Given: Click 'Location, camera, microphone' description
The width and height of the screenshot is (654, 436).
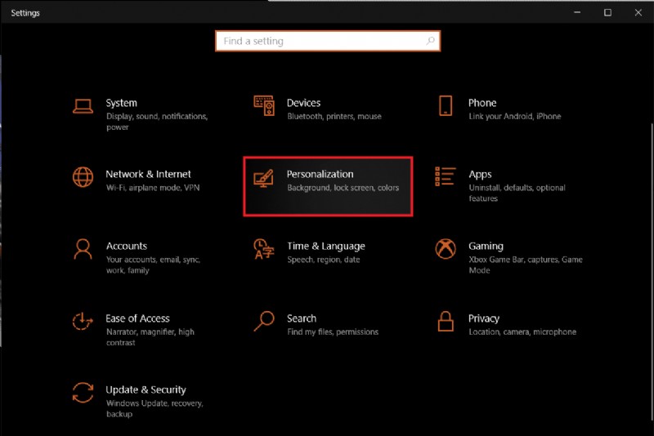Looking at the screenshot, I should (x=522, y=331).
